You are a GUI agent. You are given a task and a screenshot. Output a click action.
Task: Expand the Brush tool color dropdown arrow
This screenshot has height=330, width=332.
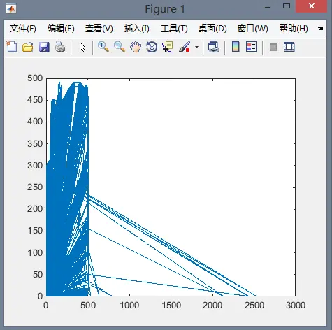tap(196, 47)
